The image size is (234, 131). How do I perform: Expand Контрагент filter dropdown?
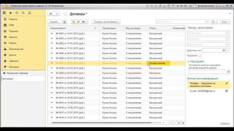pos(228,39)
